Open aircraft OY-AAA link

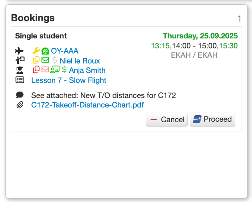(65, 51)
